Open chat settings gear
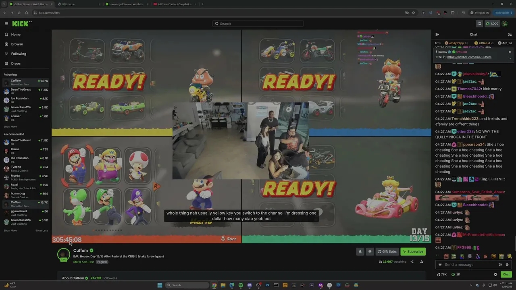The height and width of the screenshot is (290, 516). (x=495, y=275)
